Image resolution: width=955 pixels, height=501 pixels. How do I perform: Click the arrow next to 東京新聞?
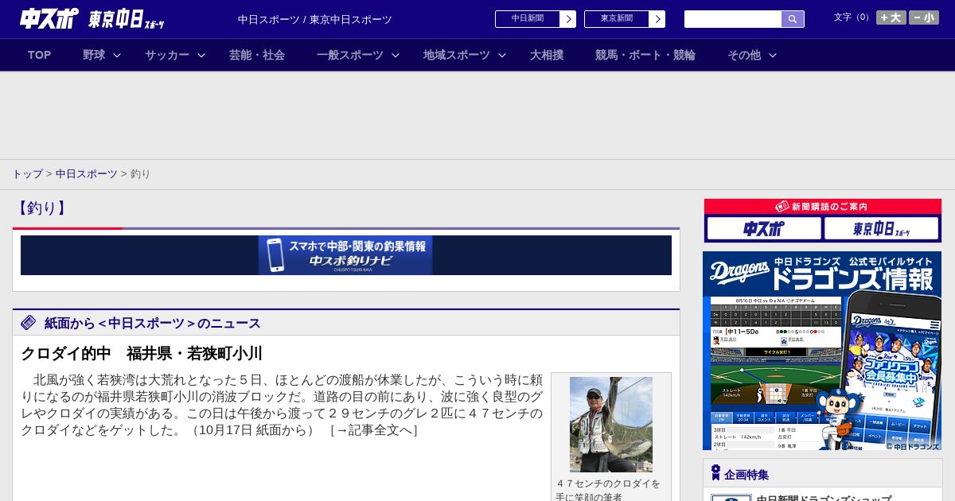(x=657, y=19)
